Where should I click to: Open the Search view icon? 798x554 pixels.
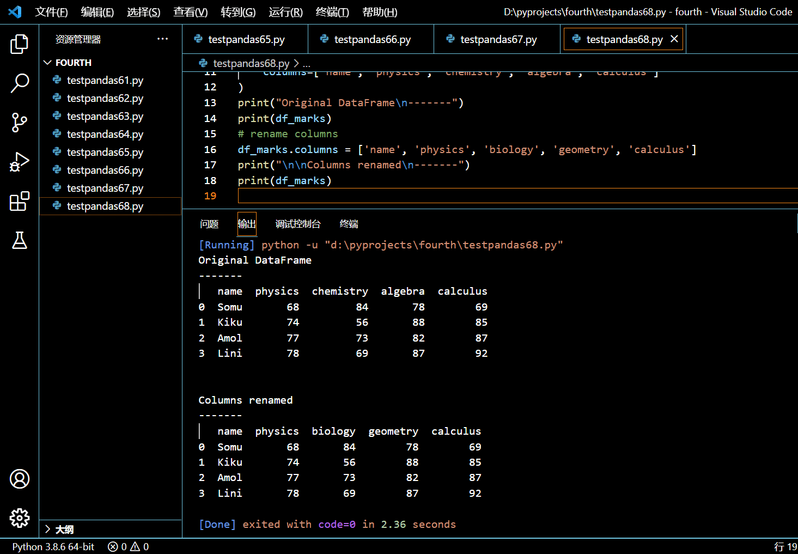pos(20,83)
